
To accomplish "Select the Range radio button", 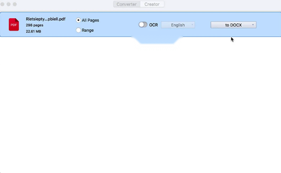I will click(x=78, y=30).
